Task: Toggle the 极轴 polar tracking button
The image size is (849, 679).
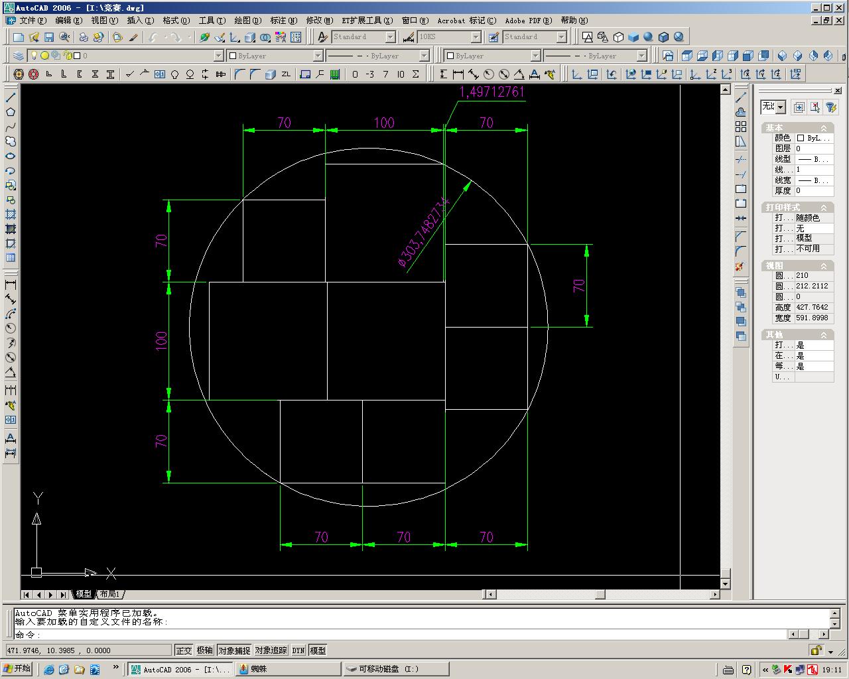Action: point(205,650)
